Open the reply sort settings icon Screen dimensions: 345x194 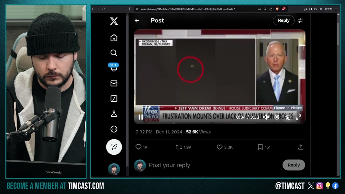[x=300, y=20]
